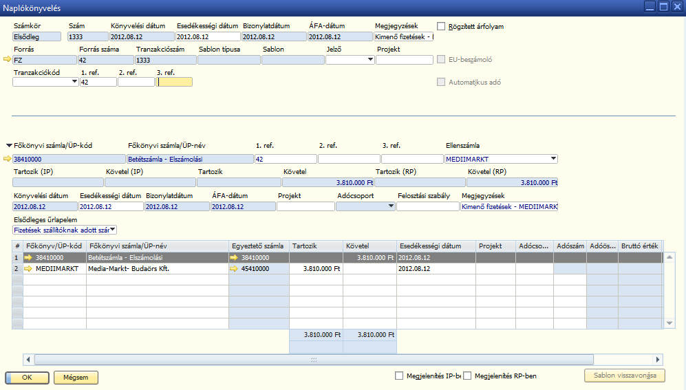Click link arrow before Egyeztető számla 45410000
686x390 pixels.
(234, 268)
